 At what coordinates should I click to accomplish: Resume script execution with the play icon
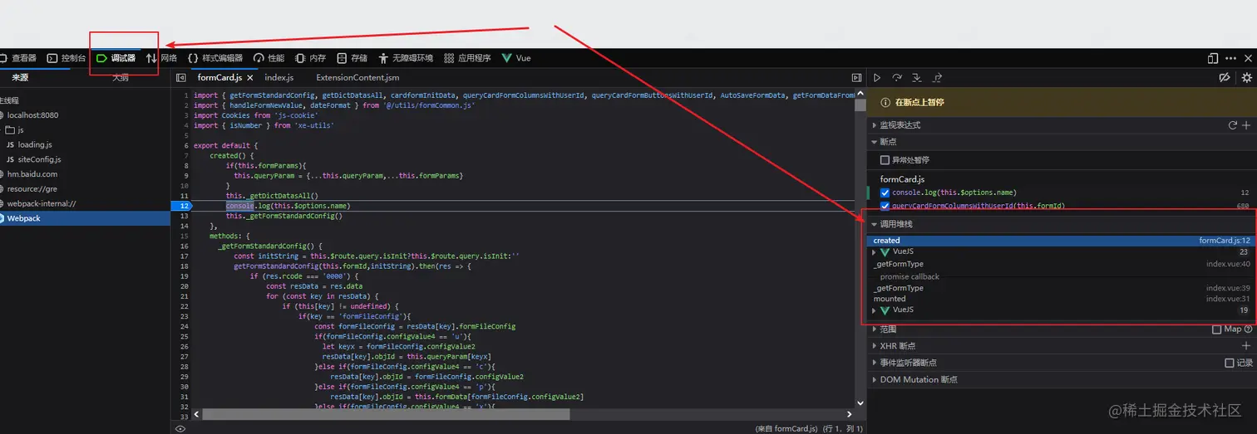876,77
